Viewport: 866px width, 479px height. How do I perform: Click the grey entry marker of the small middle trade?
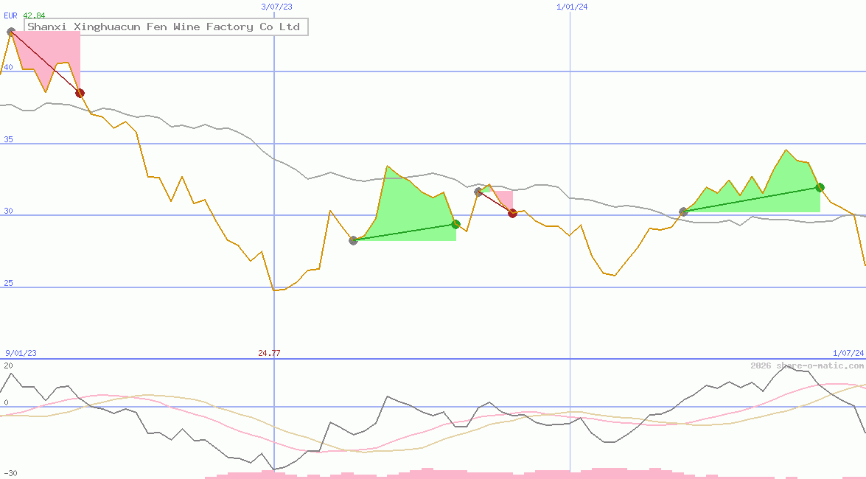click(x=478, y=192)
